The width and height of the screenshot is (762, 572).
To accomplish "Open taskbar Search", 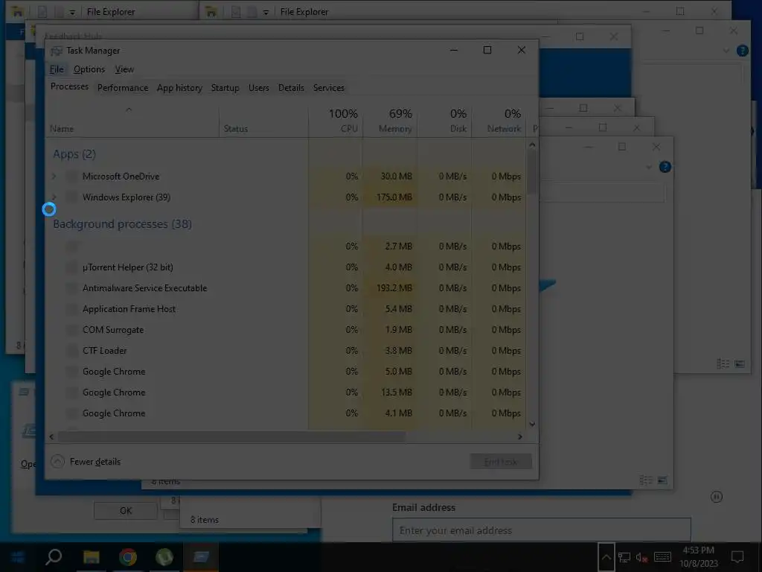I will point(54,557).
